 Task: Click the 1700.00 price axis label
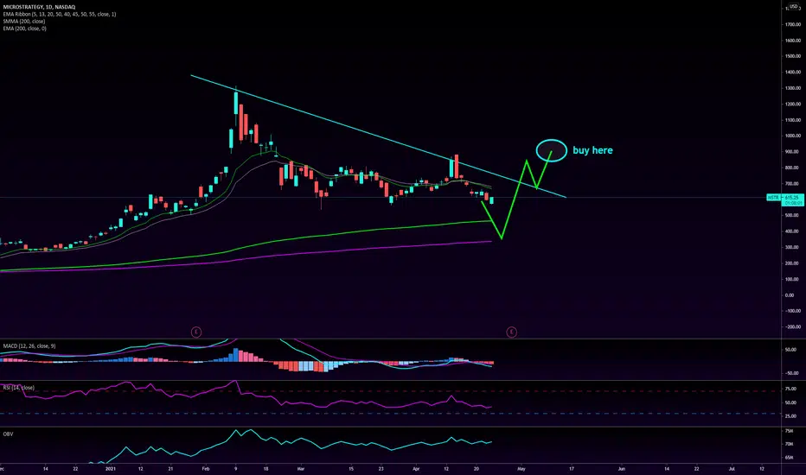tap(793, 25)
